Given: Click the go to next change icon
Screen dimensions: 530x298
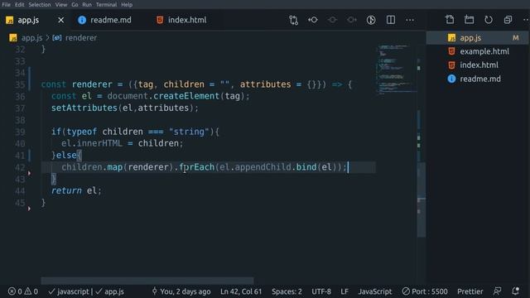Looking at the screenshot, I should (x=351, y=20).
